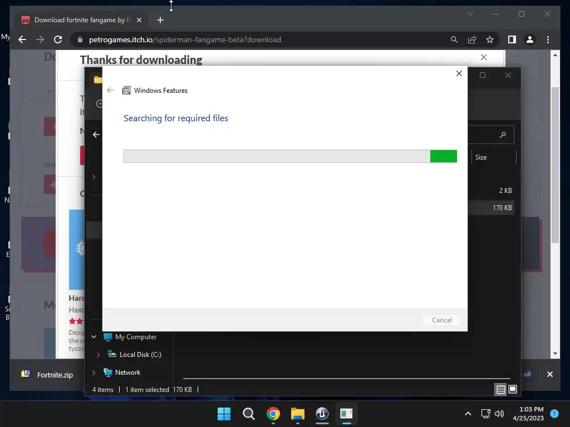
Task: Select My Computer in navigation pane
Action: (136, 336)
